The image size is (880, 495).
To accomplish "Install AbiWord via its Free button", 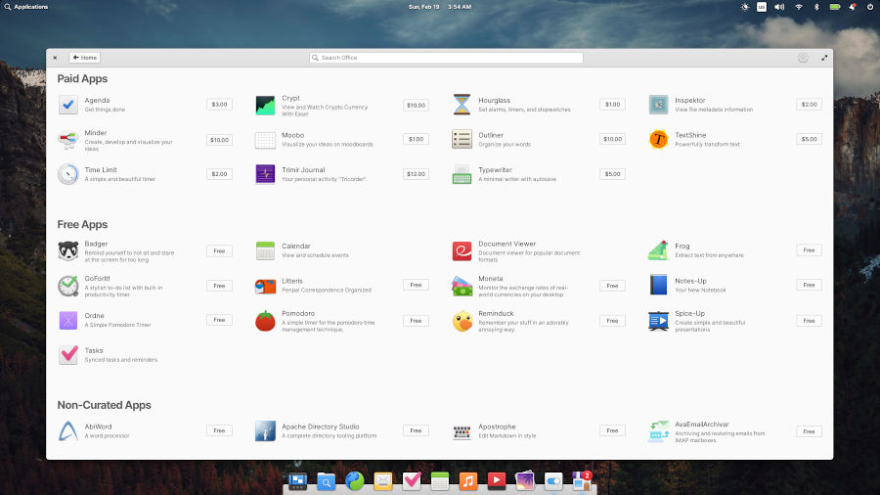I will pos(219,430).
